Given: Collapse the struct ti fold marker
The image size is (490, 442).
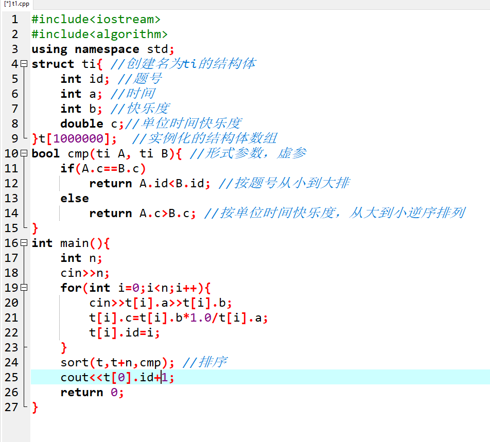Looking at the screenshot, I should point(24,64).
